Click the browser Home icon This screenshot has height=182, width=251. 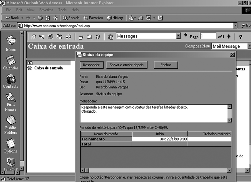pos(55,18)
